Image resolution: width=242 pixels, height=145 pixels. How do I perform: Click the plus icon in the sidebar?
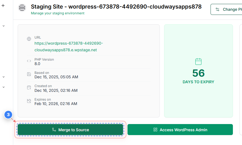pos(3,6)
